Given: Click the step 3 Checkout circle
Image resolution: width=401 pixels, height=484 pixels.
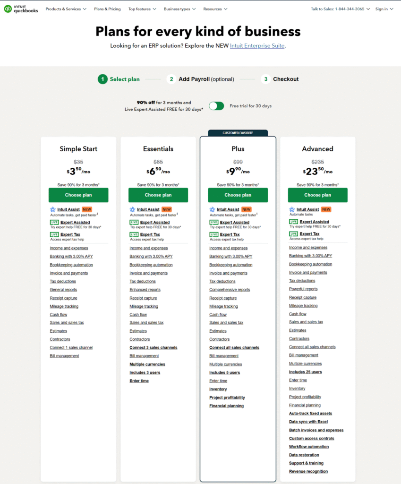Looking at the screenshot, I should point(266,79).
